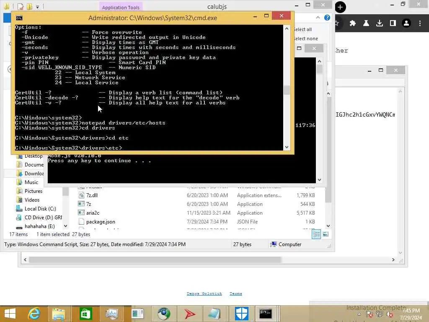Collapse the Explorer ribbon with chevron
Screen dimensions: 429x322
click(x=318, y=18)
